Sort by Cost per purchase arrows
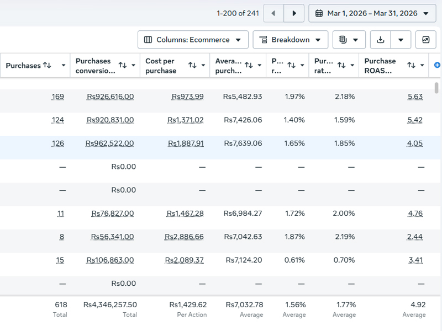 coord(192,65)
